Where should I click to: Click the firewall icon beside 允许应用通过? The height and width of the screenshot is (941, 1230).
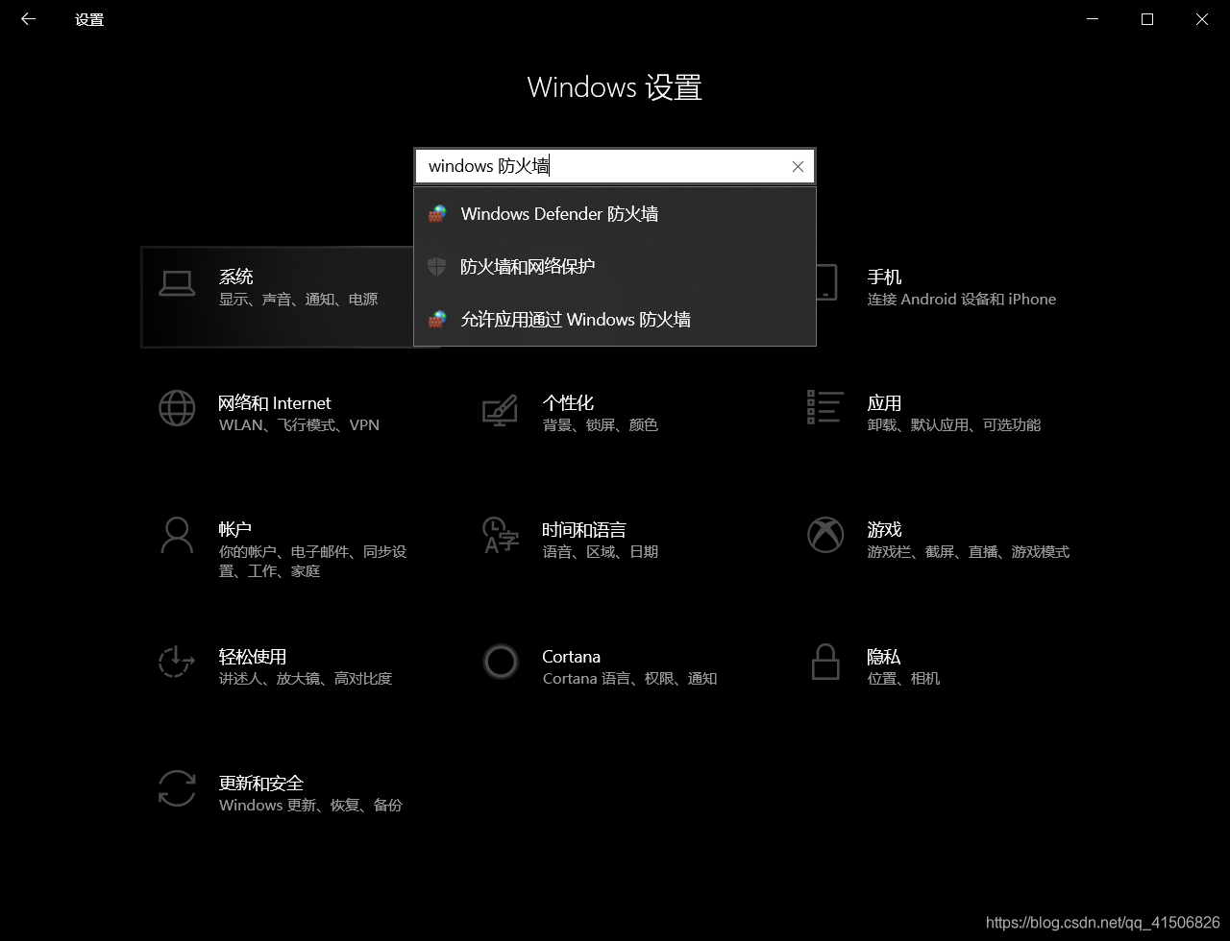pyautogui.click(x=437, y=319)
